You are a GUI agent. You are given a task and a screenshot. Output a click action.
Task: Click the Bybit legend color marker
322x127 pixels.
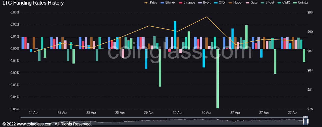click(200, 3)
